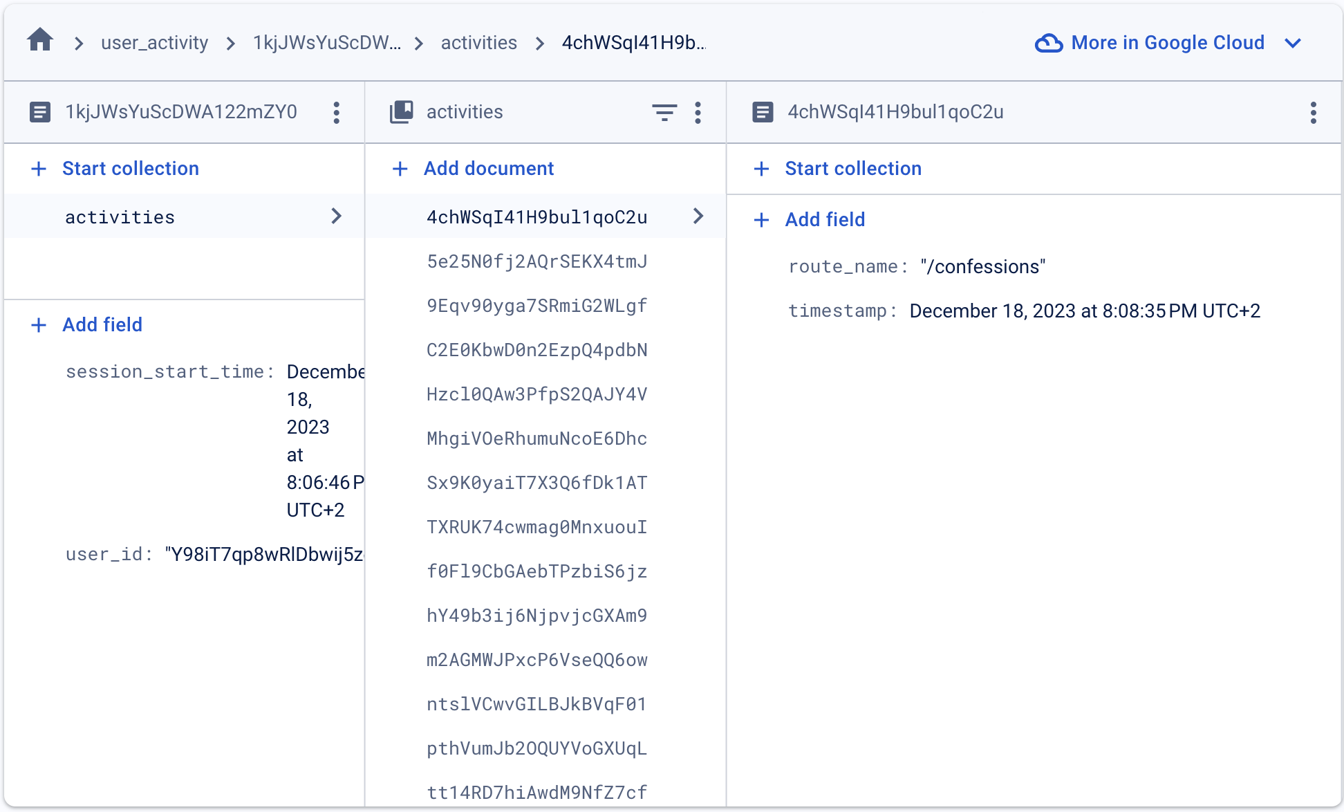
Task: Click chevron next to activities collection row
Action: pos(337,216)
